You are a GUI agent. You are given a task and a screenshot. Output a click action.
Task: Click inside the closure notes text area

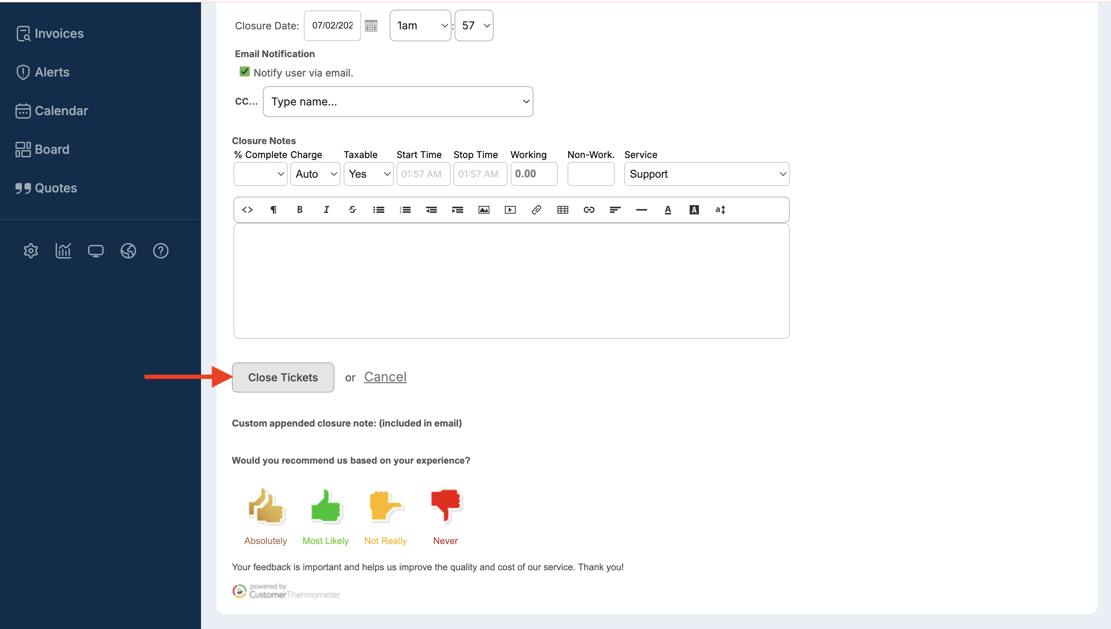pyautogui.click(x=511, y=281)
